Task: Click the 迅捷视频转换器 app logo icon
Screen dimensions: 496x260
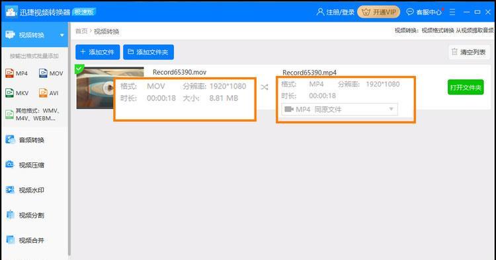Action: click(x=11, y=12)
